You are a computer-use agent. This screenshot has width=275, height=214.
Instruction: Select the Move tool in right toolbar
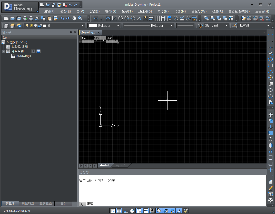coord(270,115)
